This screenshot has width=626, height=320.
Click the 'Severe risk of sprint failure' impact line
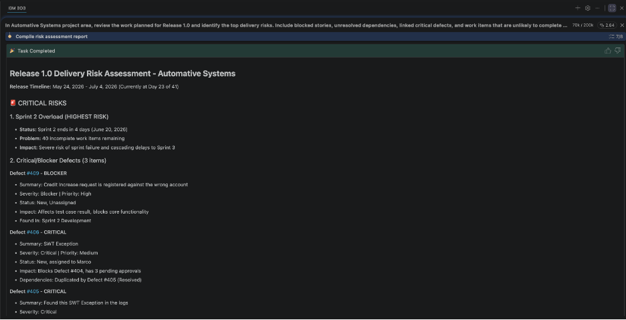tap(97, 147)
